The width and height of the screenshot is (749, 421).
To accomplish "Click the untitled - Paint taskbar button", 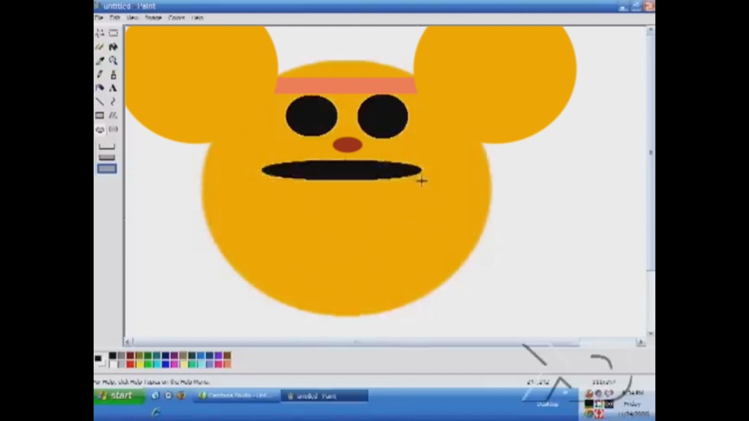I will tap(324, 396).
